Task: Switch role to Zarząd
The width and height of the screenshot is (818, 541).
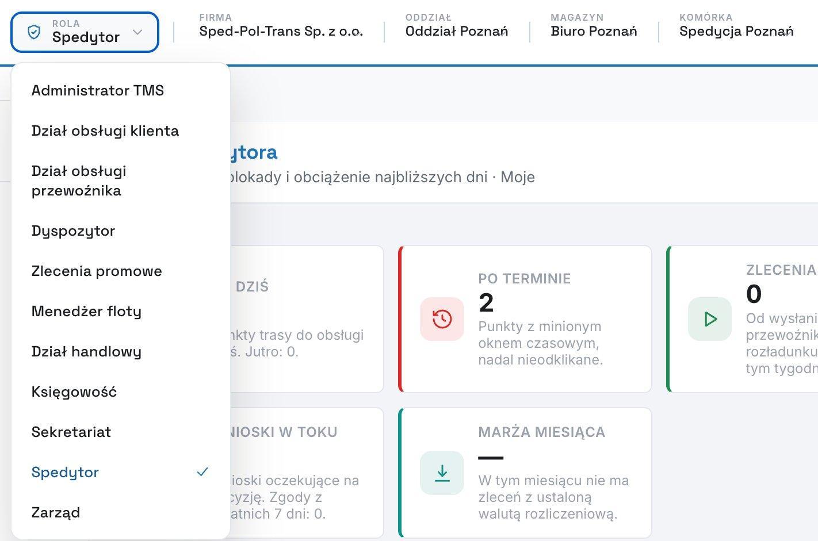Action: click(x=120, y=512)
